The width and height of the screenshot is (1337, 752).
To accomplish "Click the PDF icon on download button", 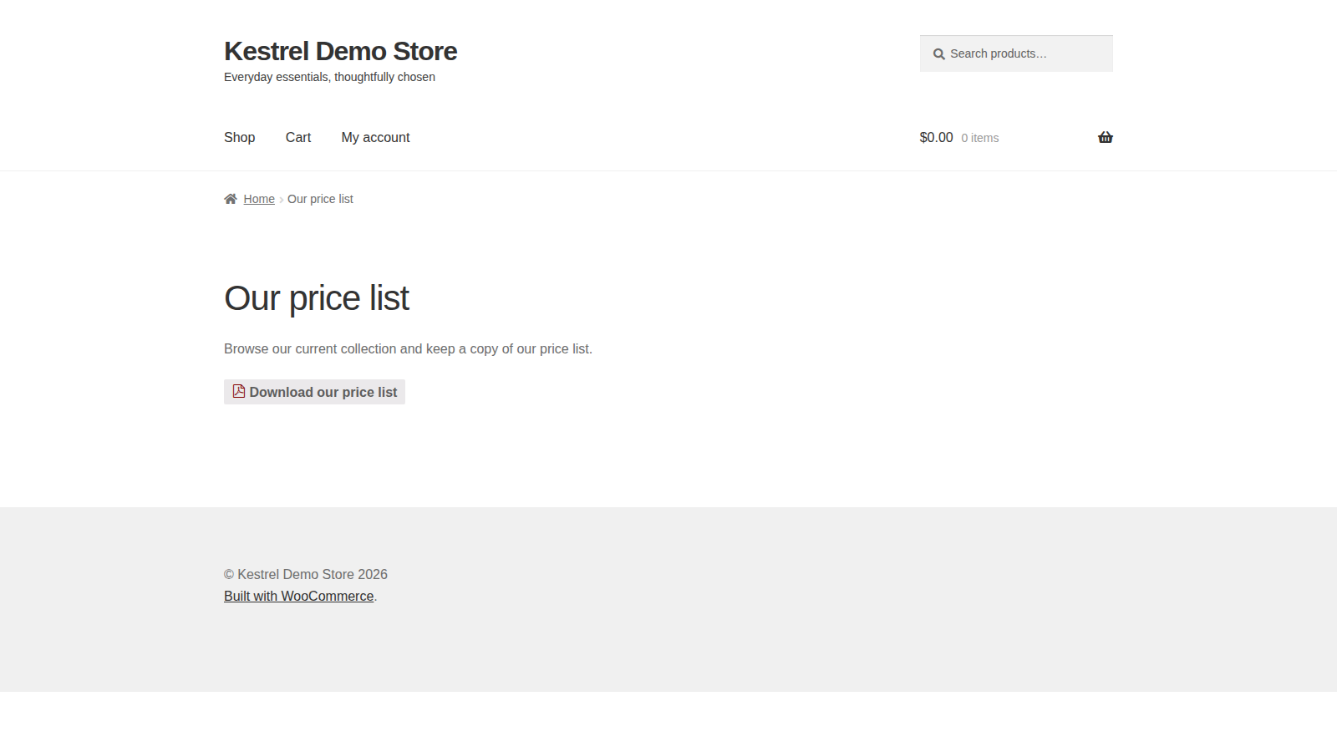I will [x=239, y=391].
